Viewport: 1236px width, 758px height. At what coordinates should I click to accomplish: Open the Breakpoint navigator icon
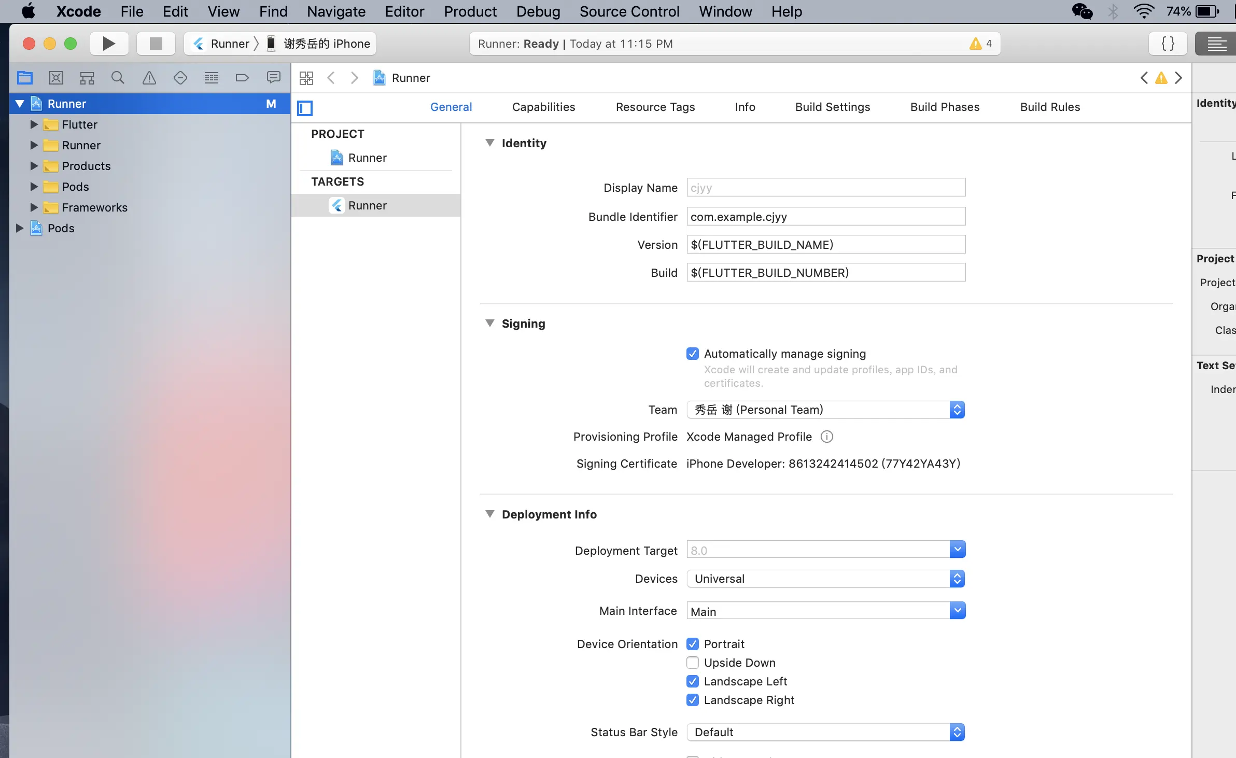[242, 78]
